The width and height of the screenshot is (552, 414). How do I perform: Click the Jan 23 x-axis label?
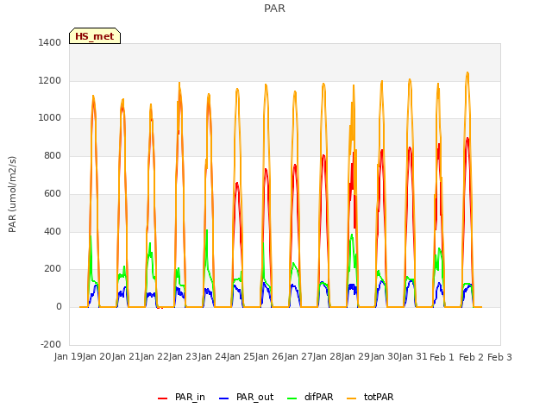pos(183,356)
